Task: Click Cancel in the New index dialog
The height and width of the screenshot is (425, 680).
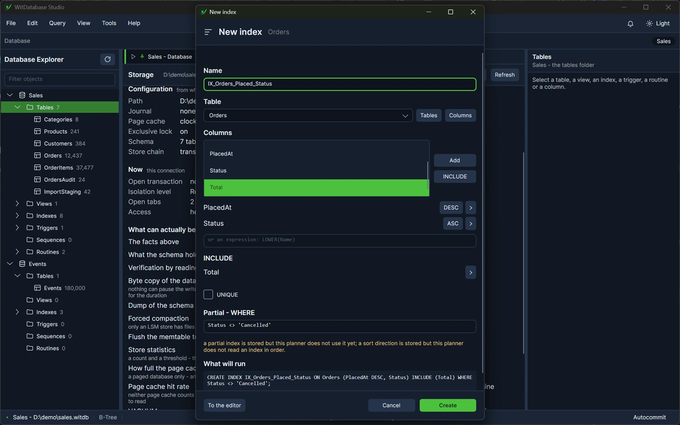Action: pyautogui.click(x=391, y=405)
